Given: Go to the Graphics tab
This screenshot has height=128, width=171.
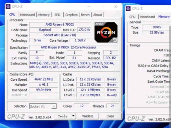Looking at the screenshot, I should tap(71, 15).
